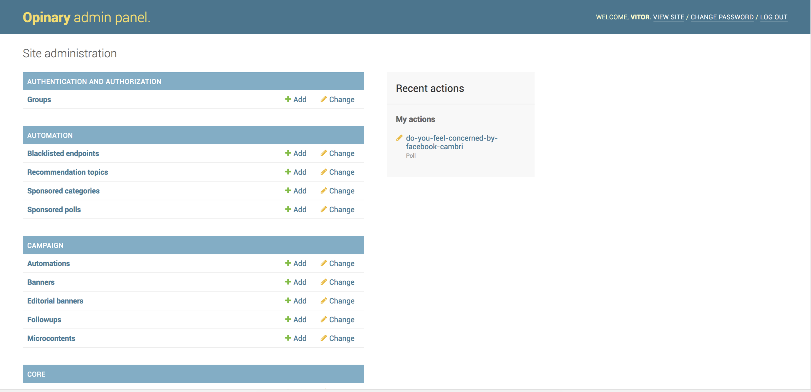Screen dimensions: 811x392
Task: Open the Microcontents model link
Action: 51,338
